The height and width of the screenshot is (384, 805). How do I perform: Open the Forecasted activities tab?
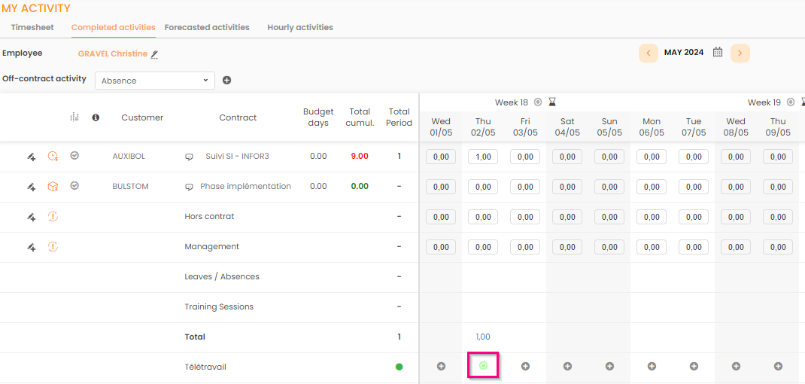tap(207, 27)
